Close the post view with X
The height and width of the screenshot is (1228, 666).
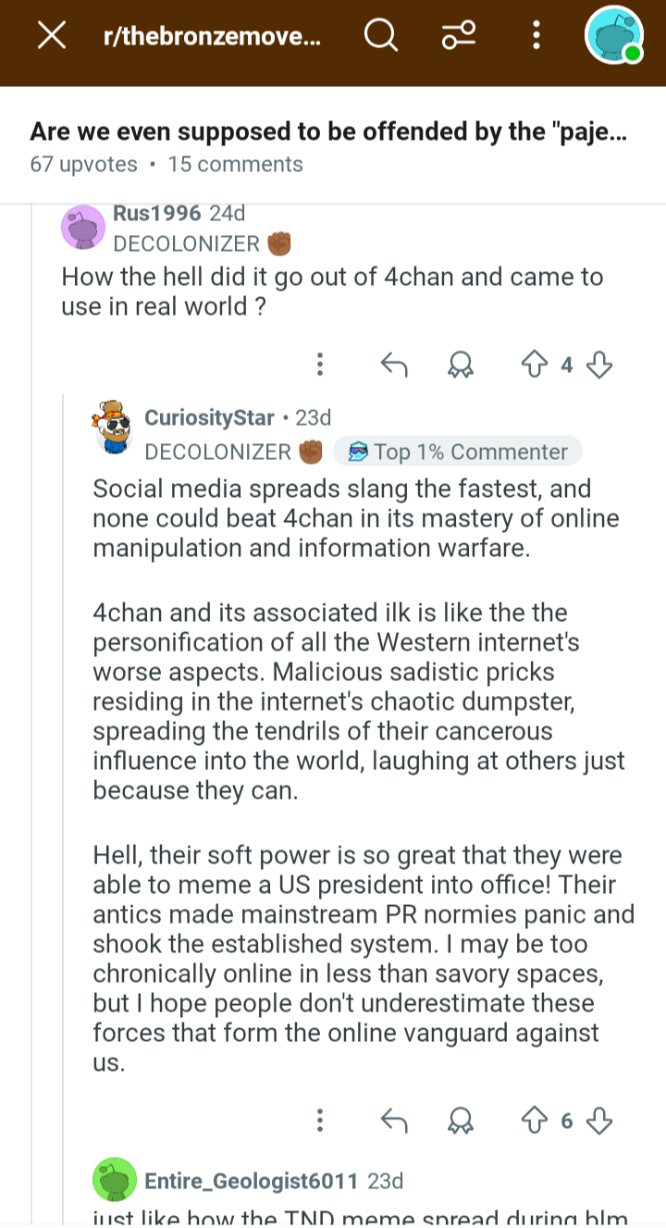click(51, 36)
